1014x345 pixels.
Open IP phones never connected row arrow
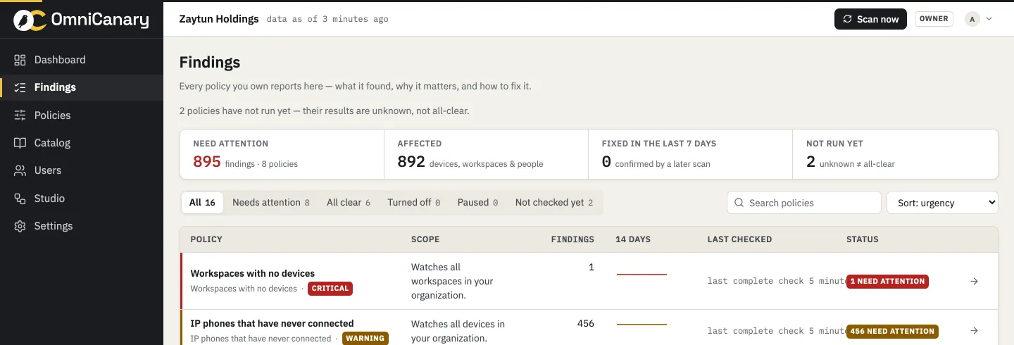coord(975,331)
